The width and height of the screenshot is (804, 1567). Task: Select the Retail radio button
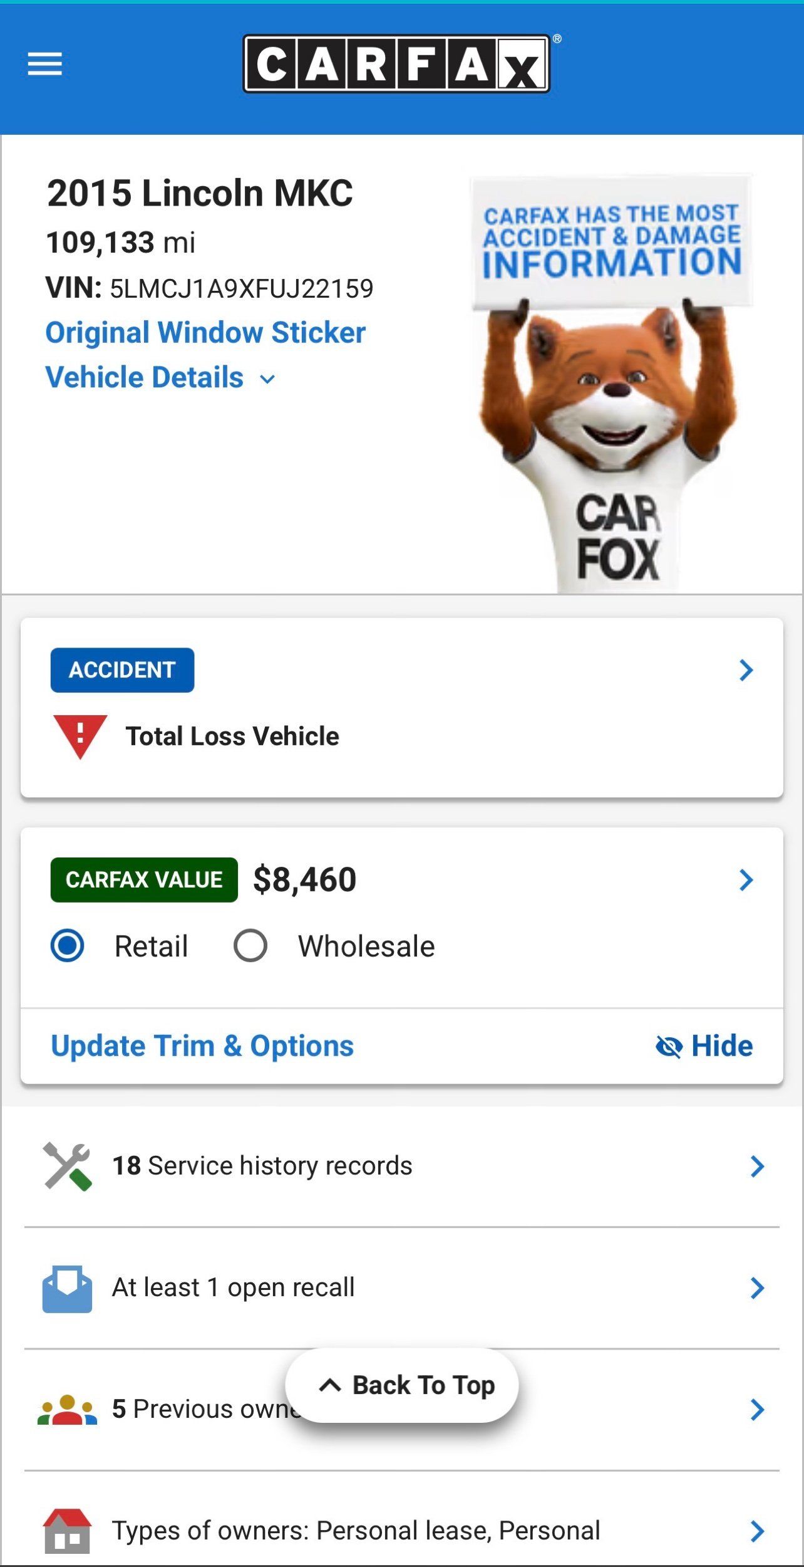tap(68, 946)
